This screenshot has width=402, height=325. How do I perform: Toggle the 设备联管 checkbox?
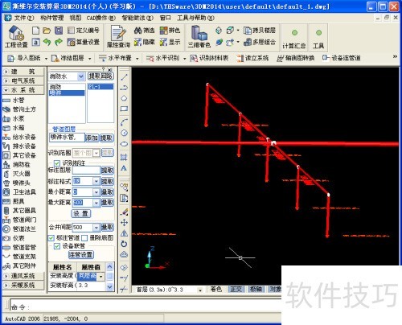pyautogui.click(x=57, y=246)
